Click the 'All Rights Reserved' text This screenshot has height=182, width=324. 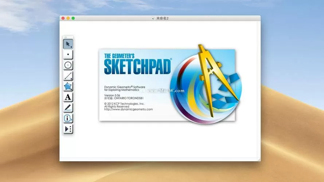pyautogui.click(x=117, y=107)
